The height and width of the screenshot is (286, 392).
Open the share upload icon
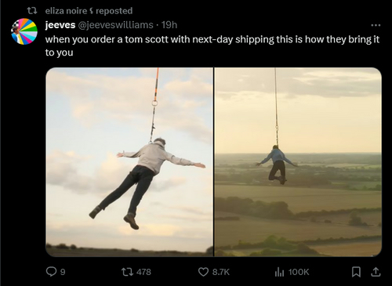tap(376, 272)
